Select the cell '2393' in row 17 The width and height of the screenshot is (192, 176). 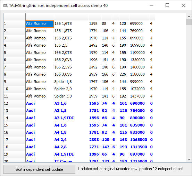[95, 140]
